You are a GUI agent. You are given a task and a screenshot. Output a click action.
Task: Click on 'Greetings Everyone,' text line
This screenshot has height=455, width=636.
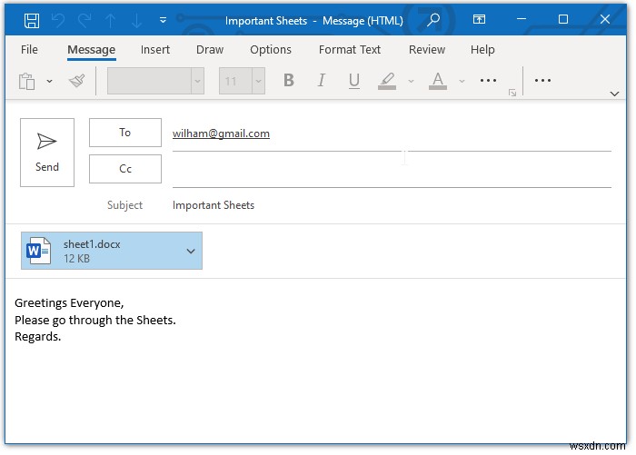pos(69,303)
